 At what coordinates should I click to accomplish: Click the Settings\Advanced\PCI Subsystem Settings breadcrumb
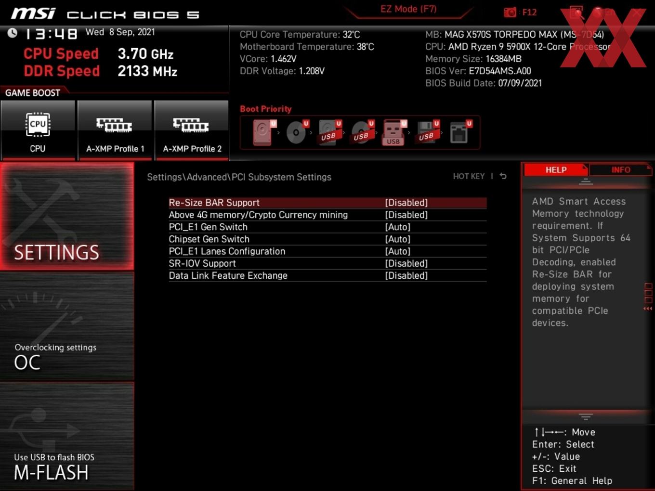(239, 177)
